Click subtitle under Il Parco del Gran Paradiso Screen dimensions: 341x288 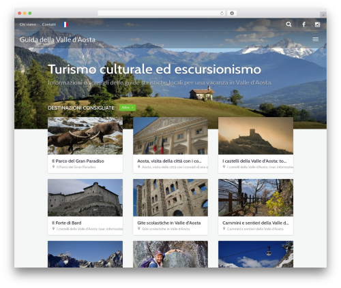(x=76, y=167)
